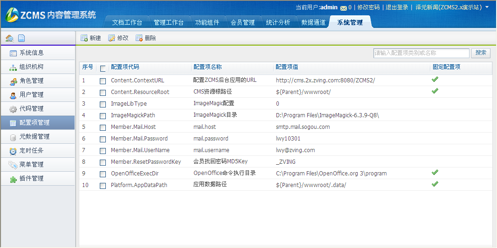Viewport: 497px width, 248px height.
Task: Open 定时任务 in the sidebar
Action: (x=31, y=151)
